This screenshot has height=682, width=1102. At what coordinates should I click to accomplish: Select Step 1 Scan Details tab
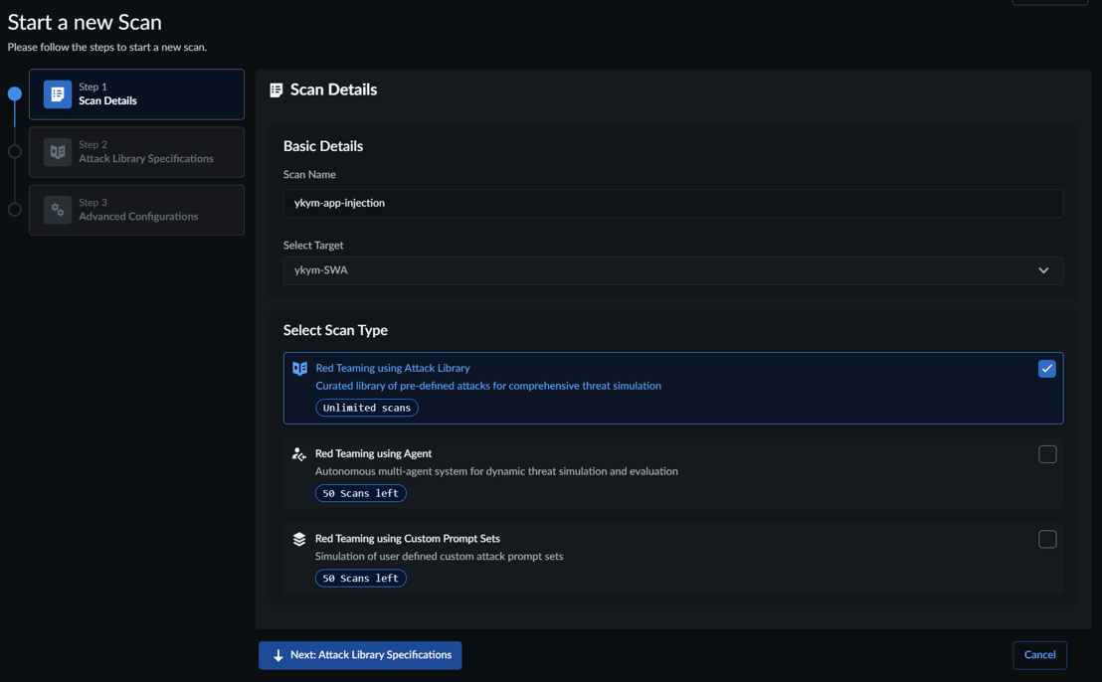coord(145,94)
